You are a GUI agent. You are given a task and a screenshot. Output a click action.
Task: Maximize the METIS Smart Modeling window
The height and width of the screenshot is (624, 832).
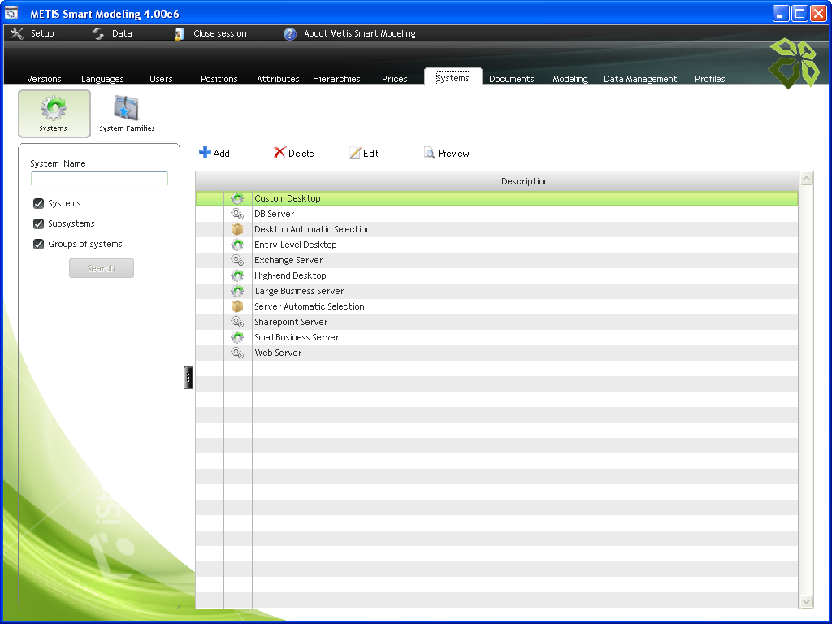point(799,13)
